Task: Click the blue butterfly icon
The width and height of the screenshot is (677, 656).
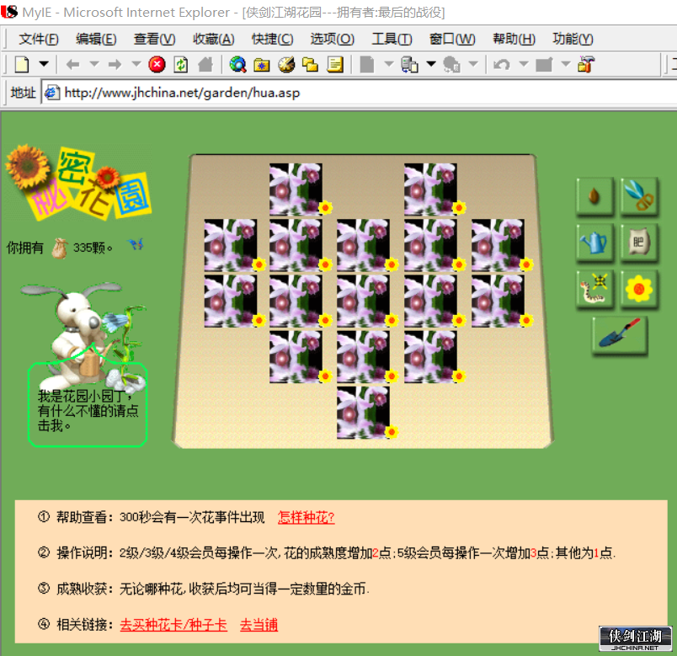Action: coord(136,245)
